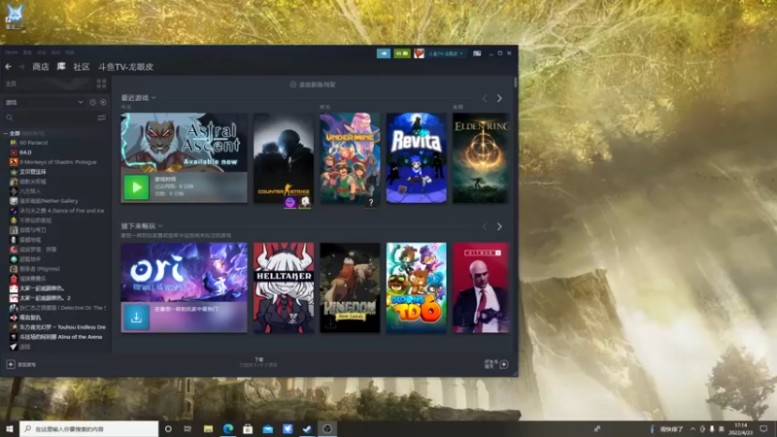Screen dimensions: 777x437
Task: Open File Explorer from taskbar
Action: click(208, 428)
